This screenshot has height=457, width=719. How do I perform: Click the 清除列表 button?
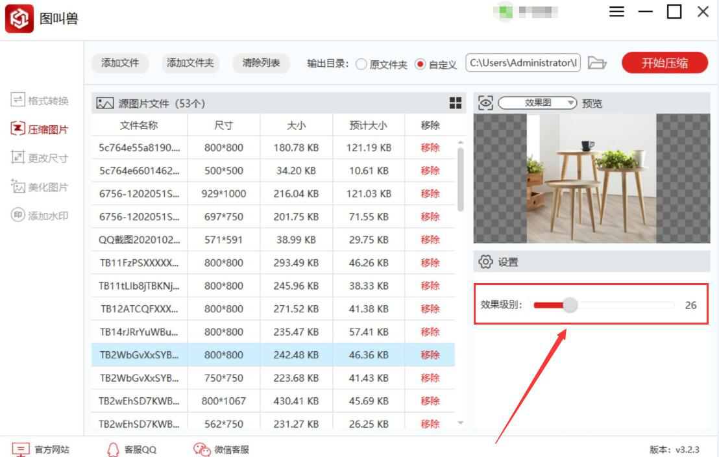261,63
